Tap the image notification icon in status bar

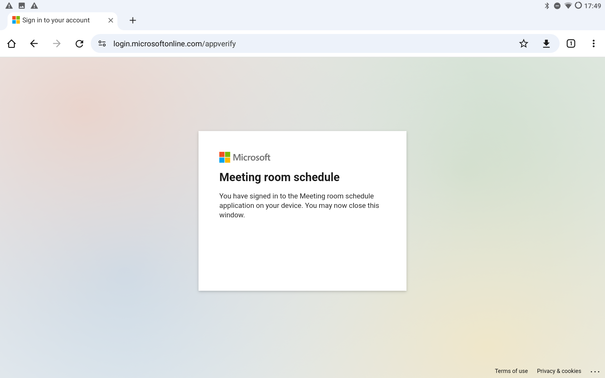[x=22, y=6]
